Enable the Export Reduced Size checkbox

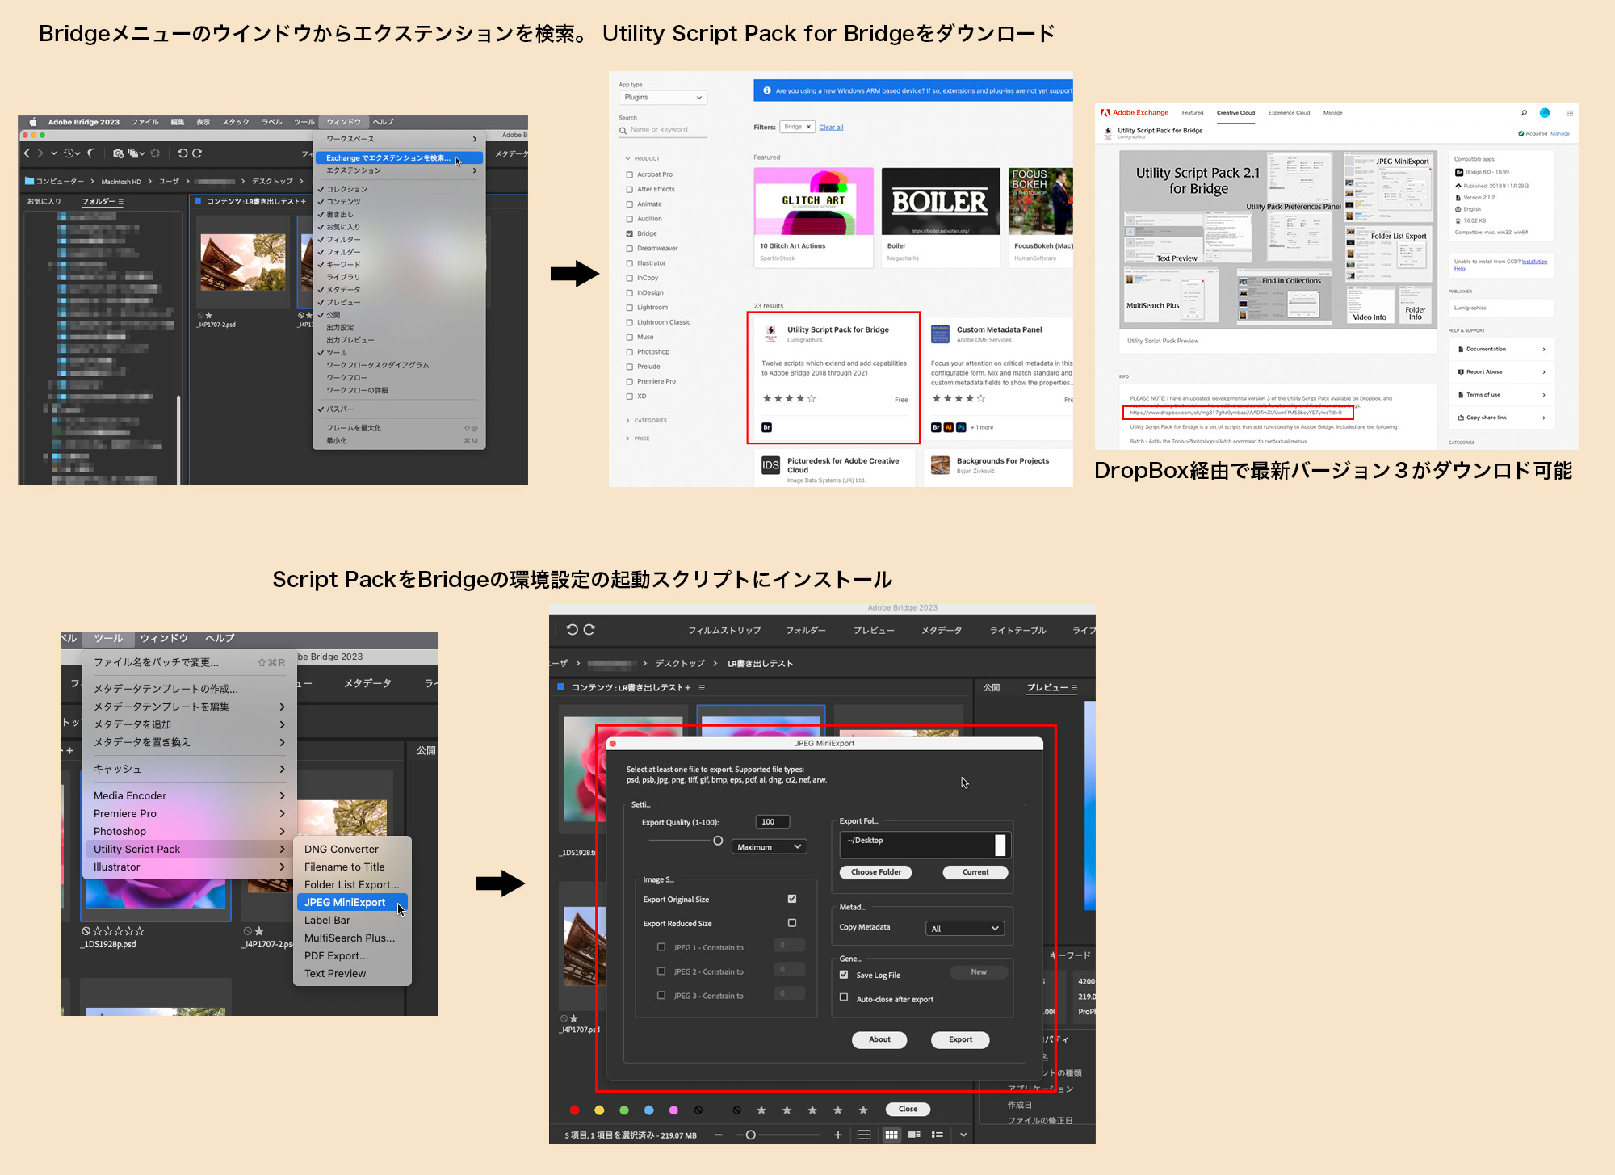coord(791,922)
